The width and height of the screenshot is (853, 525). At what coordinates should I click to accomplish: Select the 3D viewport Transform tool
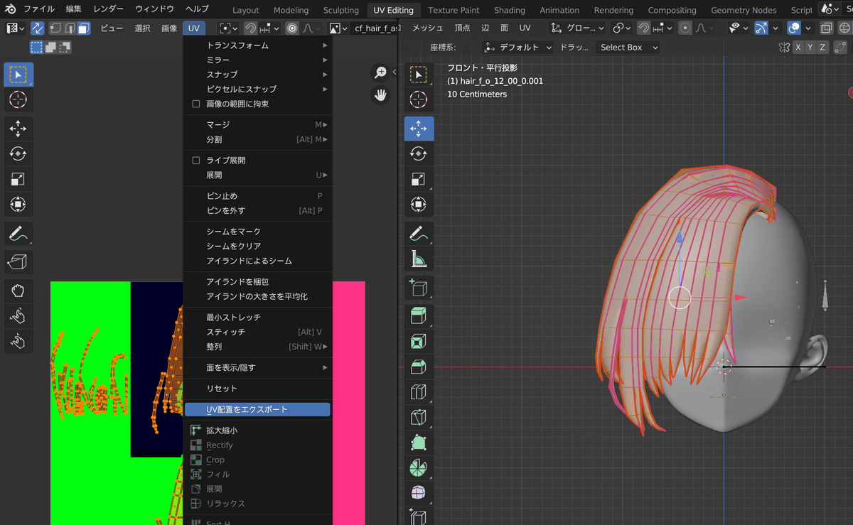pos(419,205)
